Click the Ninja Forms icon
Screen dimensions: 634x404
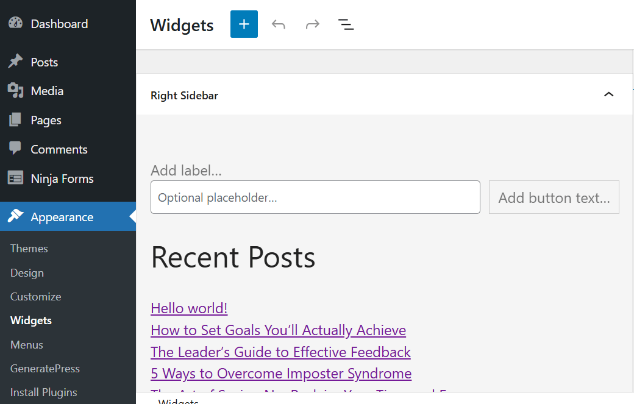[15, 179]
